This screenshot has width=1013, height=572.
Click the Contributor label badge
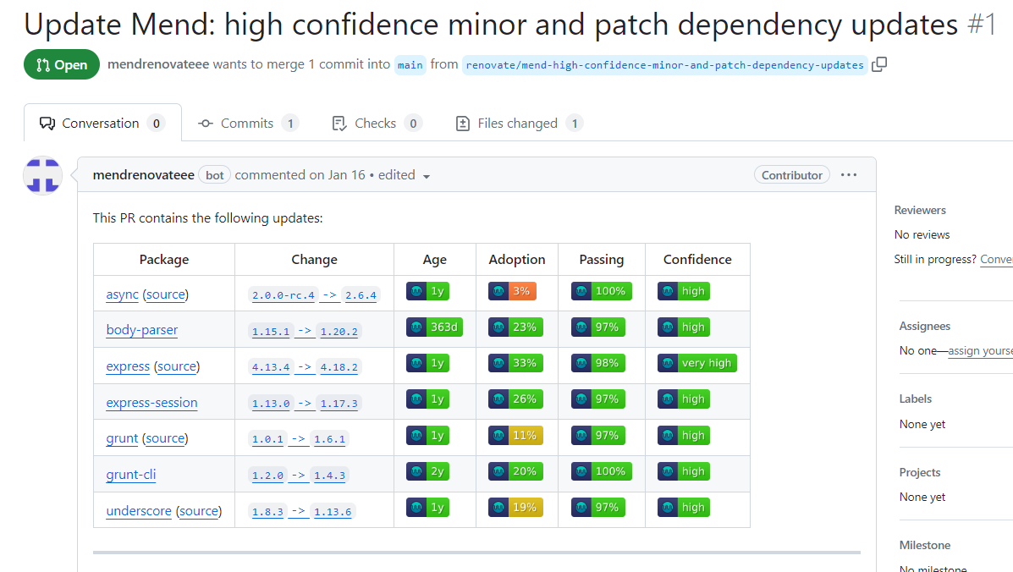pos(791,175)
